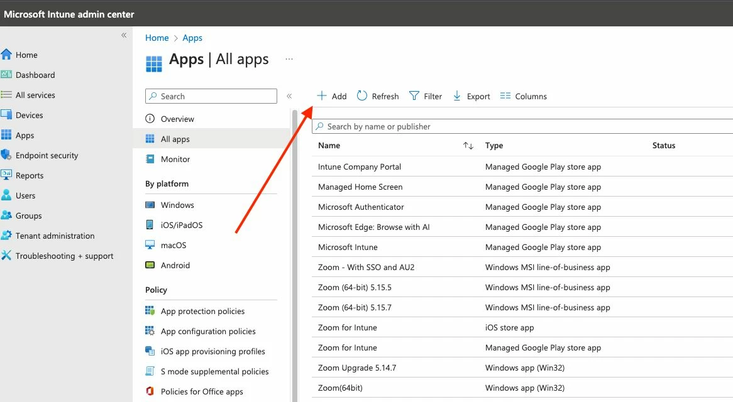Collapse the Apps submenu panel
Viewport: 733px width, 402px height.
click(289, 96)
